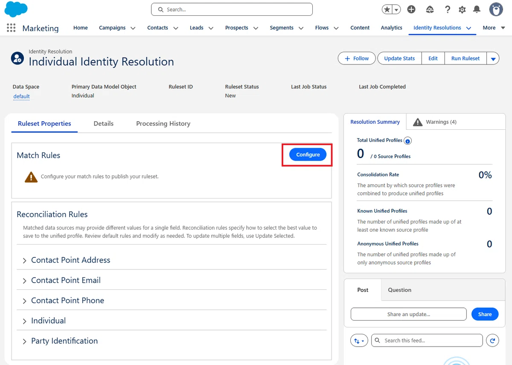
Task: Click the Edit button
Action: 433,58
